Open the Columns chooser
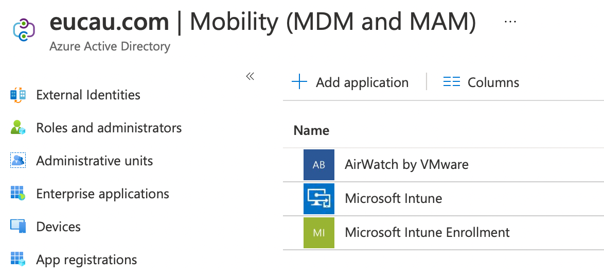The image size is (604, 274). 481,82
